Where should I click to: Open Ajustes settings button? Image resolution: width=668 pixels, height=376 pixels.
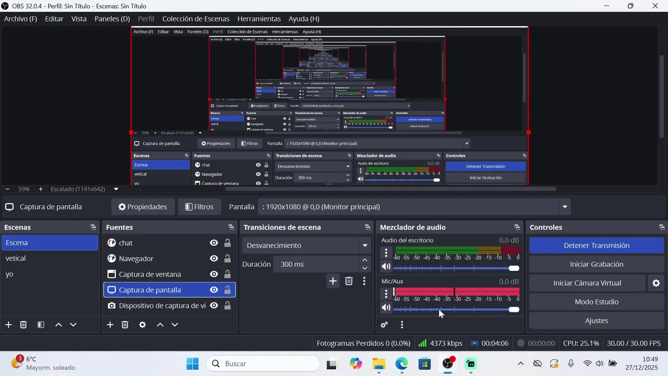tap(597, 321)
